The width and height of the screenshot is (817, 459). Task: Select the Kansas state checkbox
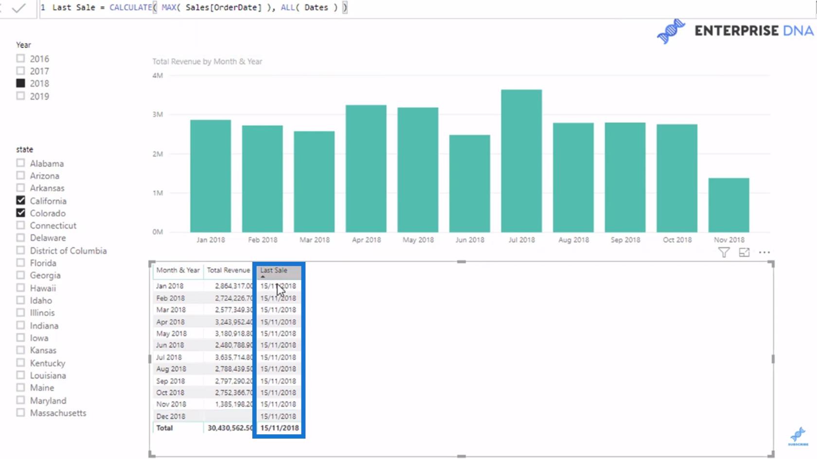(x=20, y=350)
